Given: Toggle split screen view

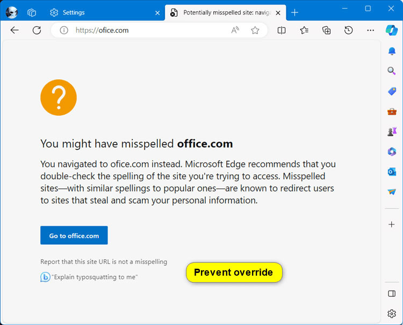Looking at the screenshot, I should point(282,30).
